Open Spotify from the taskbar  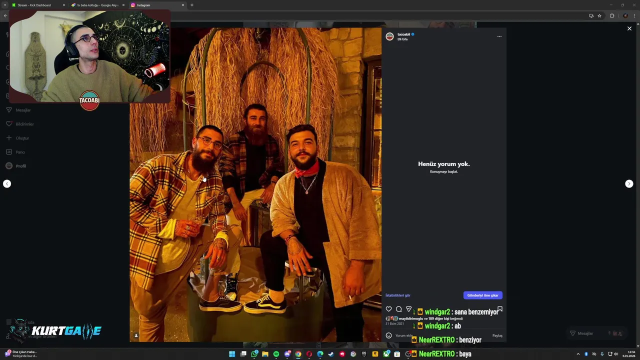click(x=276, y=354)
